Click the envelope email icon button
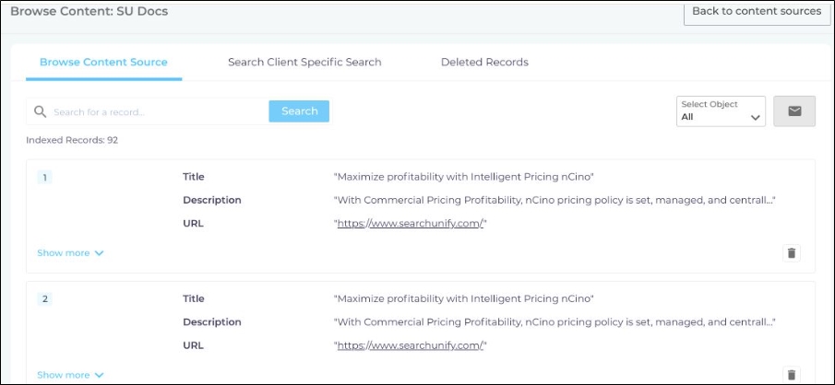Image resolution: width=835 pixels, height=385 pixels. [793, 111]
